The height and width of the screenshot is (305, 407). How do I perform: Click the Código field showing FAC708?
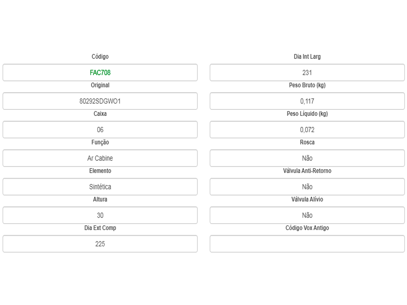(100, 73)
